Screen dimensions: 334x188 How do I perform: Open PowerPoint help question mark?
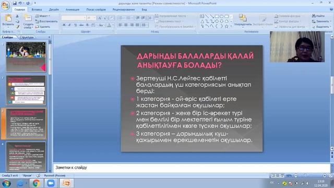click(x=331, y=9)
